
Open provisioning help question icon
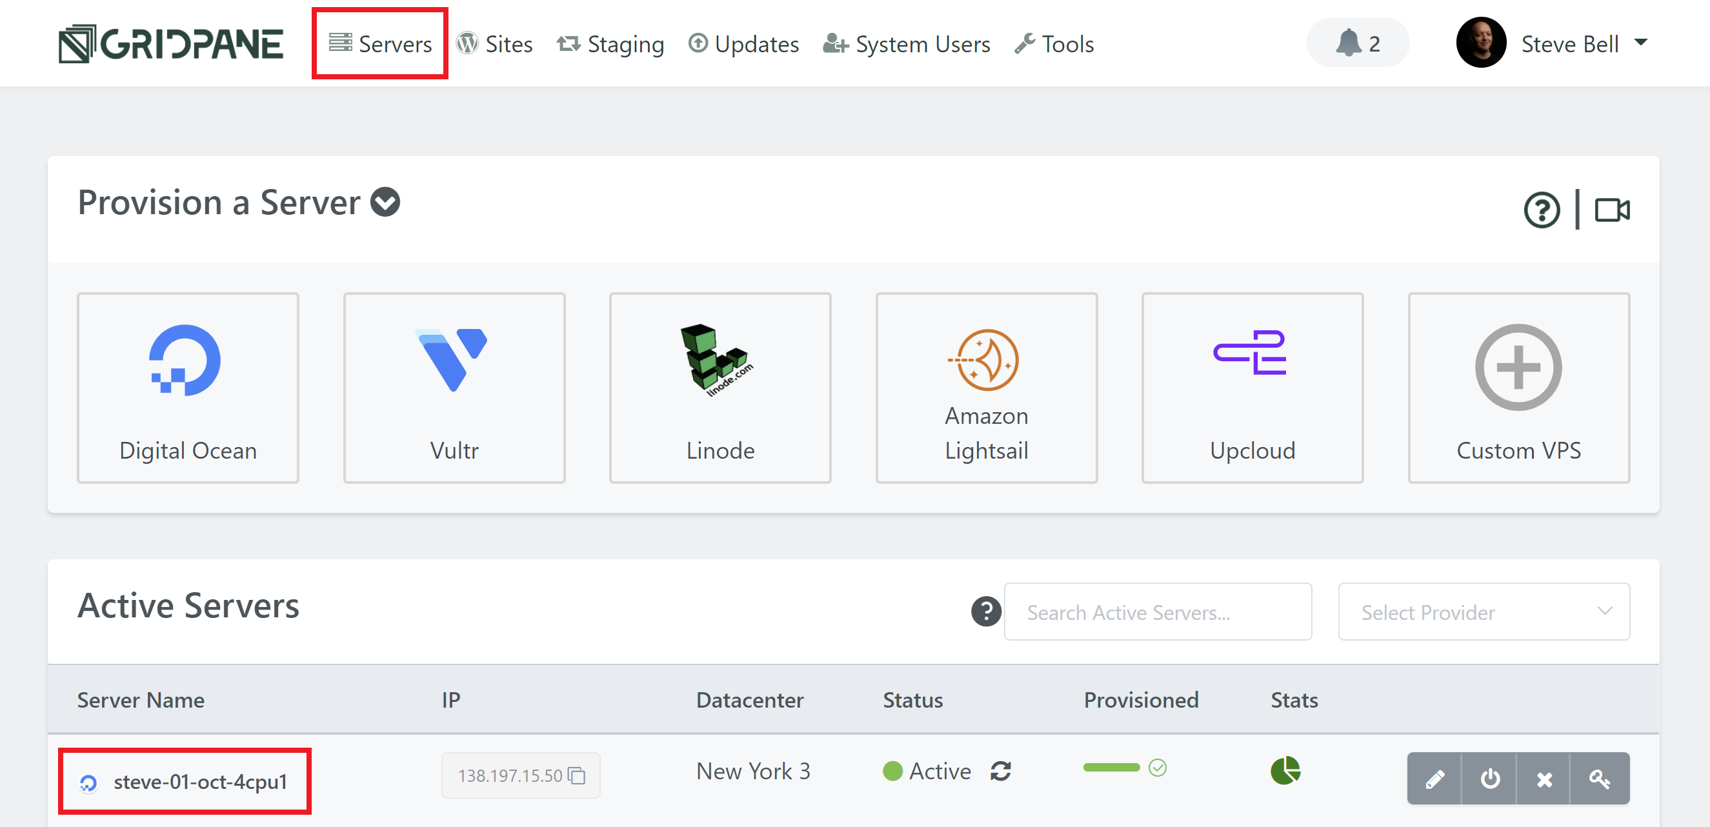[x=1542, y=210]
